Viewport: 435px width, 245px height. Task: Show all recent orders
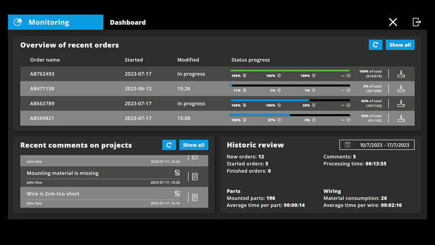[400, 45]
